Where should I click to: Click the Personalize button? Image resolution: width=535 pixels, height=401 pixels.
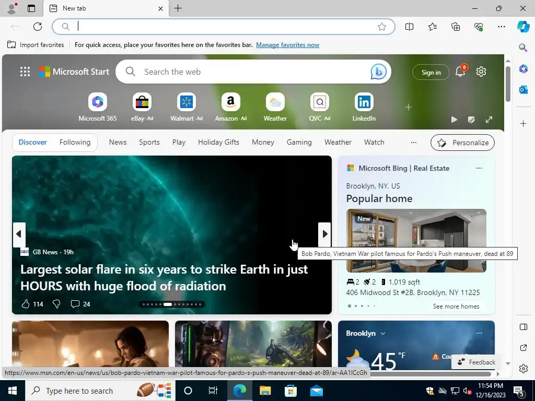(x=463, y=143)
